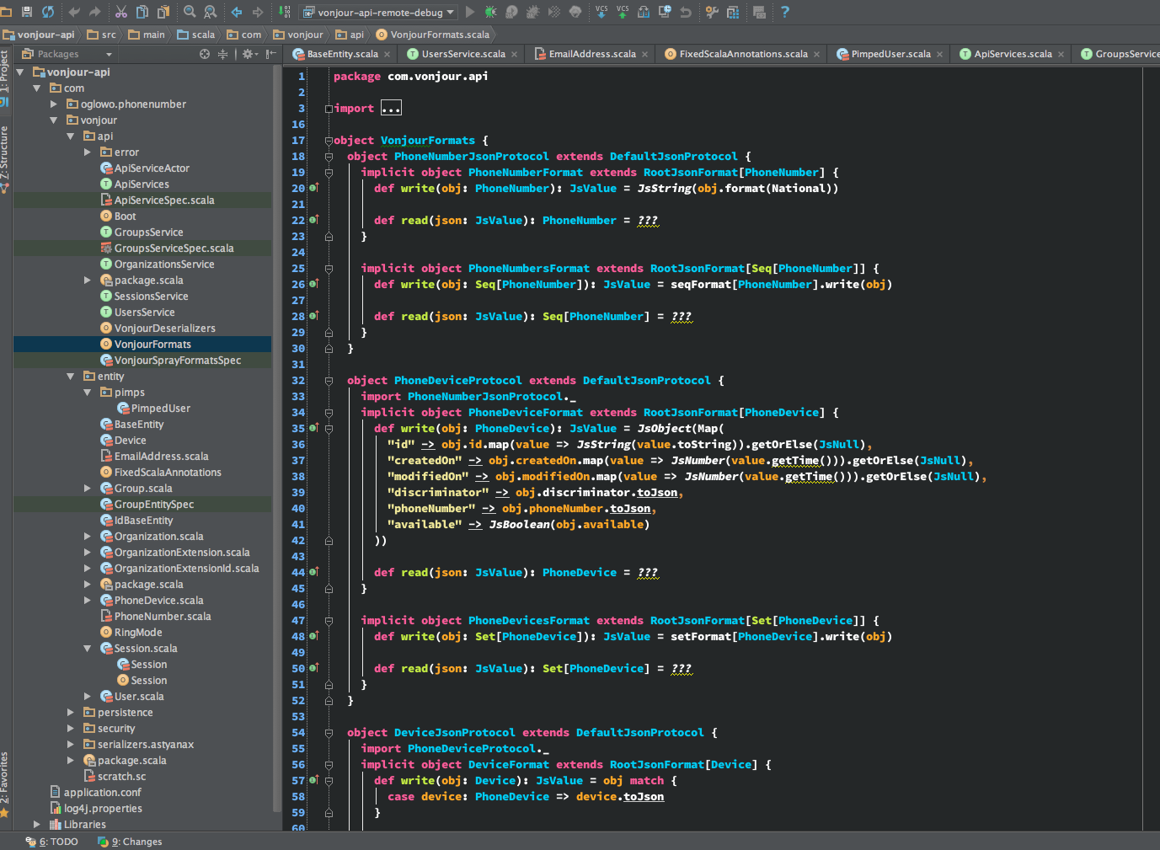Expand the persistence folder in project tree

(x=71, y=713)
